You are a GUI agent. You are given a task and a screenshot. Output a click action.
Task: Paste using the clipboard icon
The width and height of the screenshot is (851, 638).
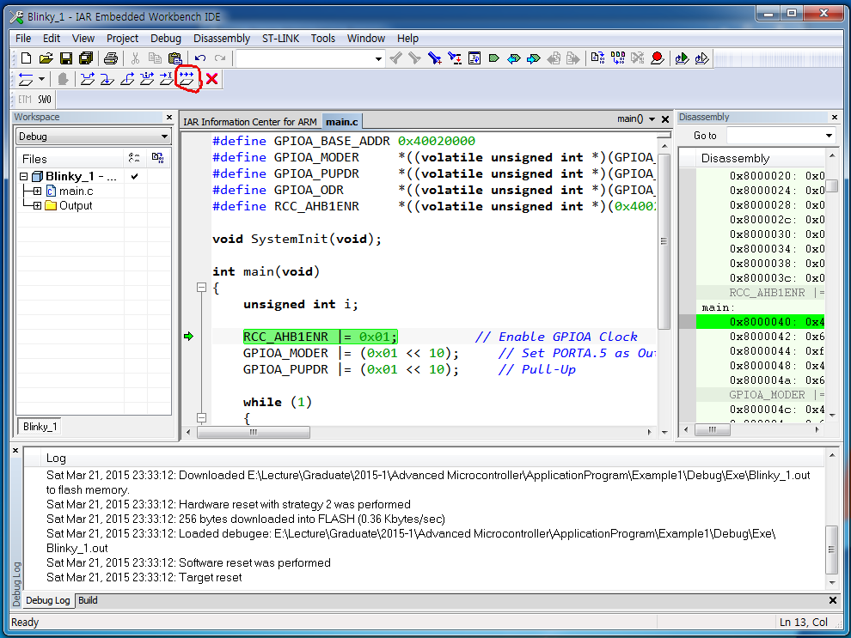pos(174,58)
